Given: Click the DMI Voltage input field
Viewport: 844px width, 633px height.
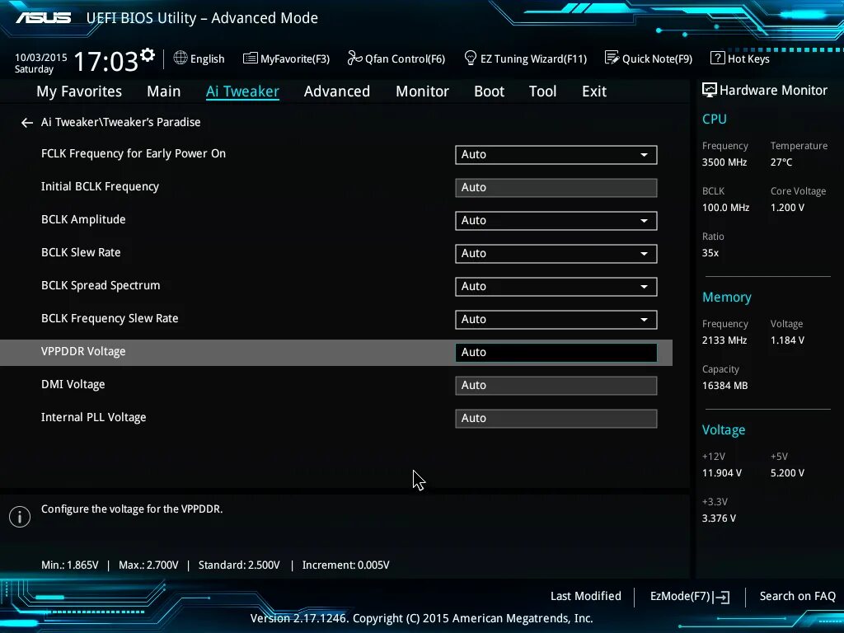Looking at the screenshot, I should click(556, 386).
